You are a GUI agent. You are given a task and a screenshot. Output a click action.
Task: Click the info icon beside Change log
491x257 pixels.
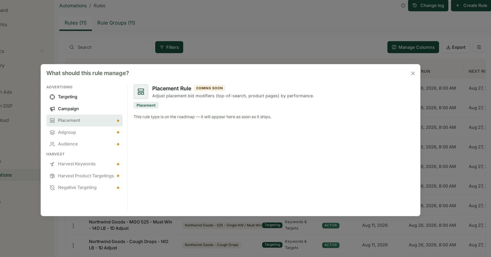[x=403, y=6]
